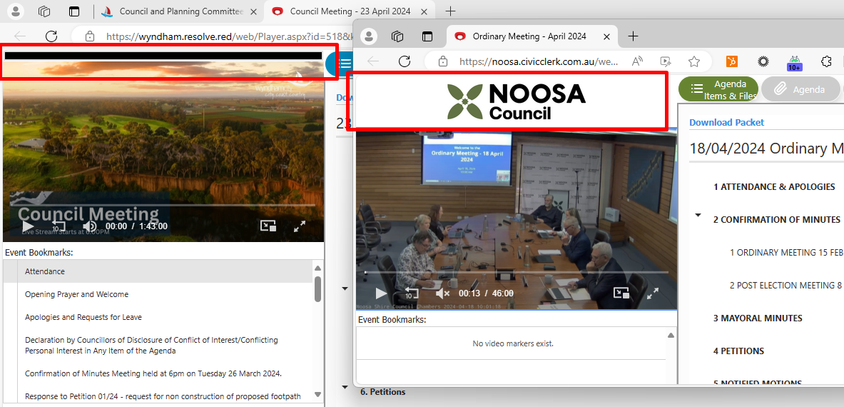The width and height of the screenshot is (844, 407).
Task: Enter fullscreen in Wyndham video player
Action: pyautogui.click(x=300, y=226)
